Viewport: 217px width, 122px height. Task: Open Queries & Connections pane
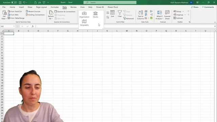pos(65,12)
